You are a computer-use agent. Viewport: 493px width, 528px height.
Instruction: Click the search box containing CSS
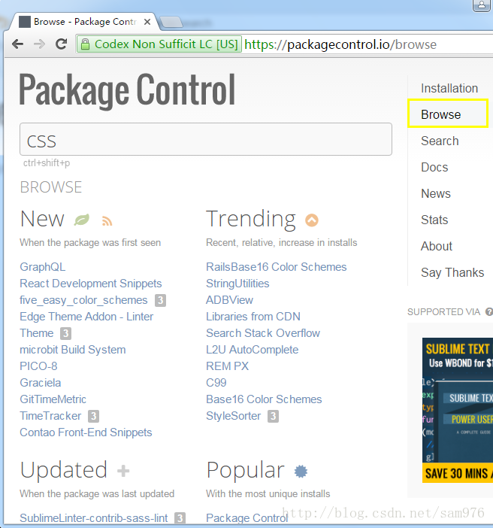tap(206, 139)
